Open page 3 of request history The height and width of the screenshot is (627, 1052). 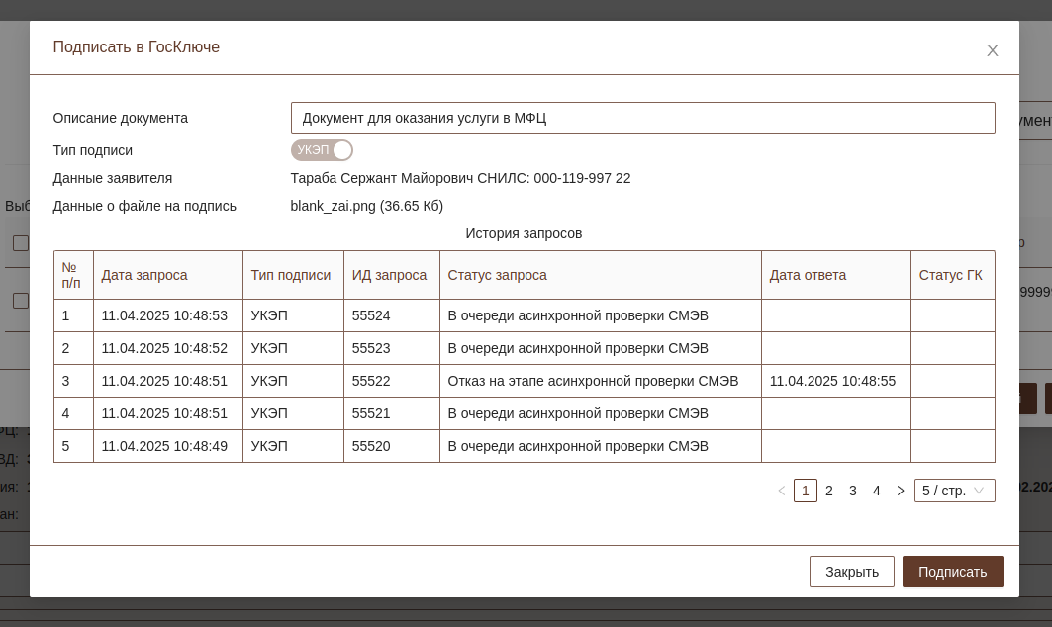[x=853, y=491]
